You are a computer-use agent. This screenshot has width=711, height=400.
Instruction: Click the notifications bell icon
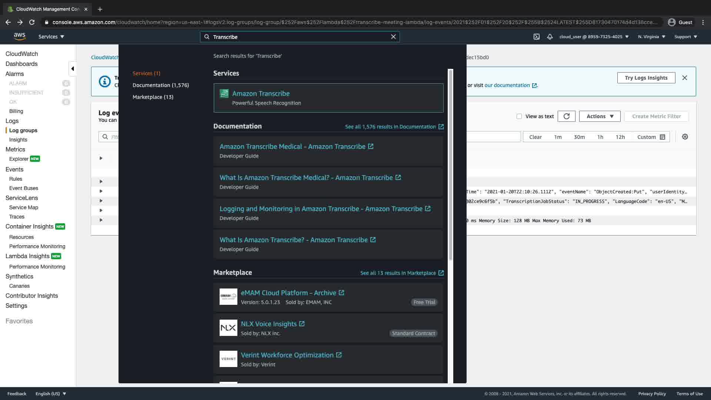coord(550,37)
